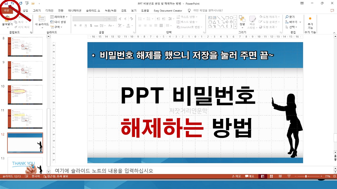Click the slide notes input area
Image resolution: width=337 pixels, height=189 pixels.
click(192, 171)
